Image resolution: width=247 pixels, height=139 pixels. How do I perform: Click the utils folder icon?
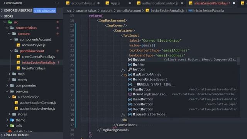coord(12,125)
